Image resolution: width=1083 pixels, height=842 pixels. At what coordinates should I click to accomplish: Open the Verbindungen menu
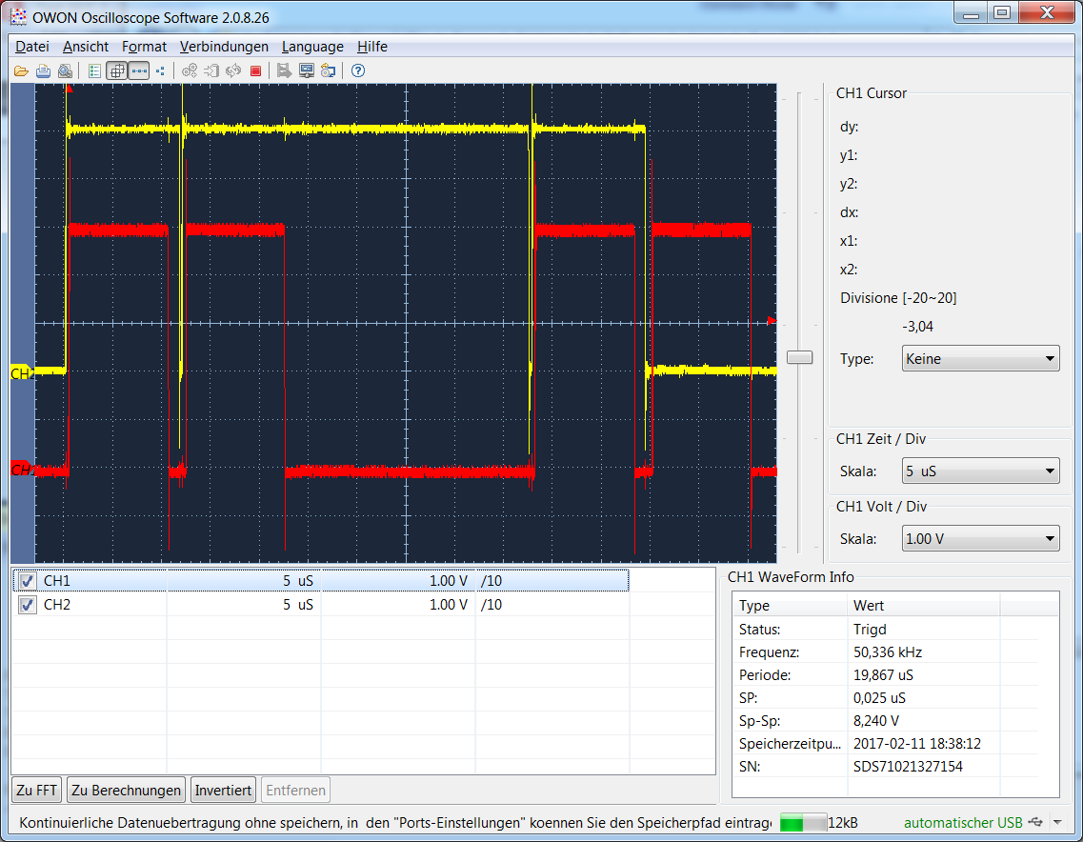(224, 47)
